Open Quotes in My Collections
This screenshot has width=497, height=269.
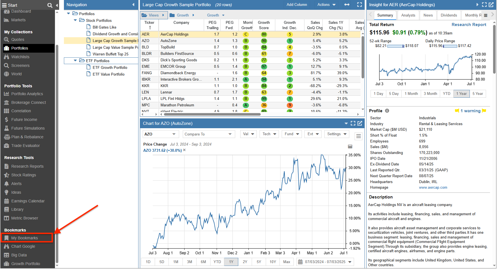18,39
